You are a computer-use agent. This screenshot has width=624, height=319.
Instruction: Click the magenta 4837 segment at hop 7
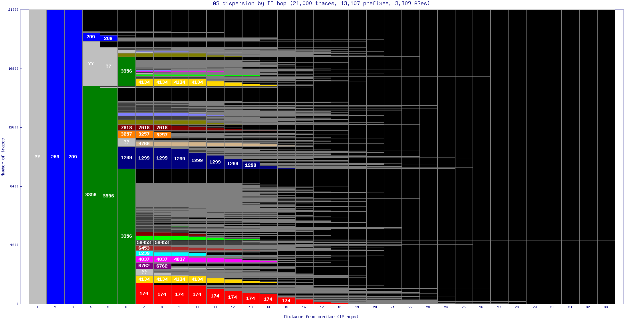[x=144, y=259]
